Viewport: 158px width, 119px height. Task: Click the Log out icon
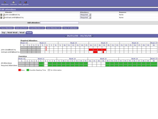[26, 3]
